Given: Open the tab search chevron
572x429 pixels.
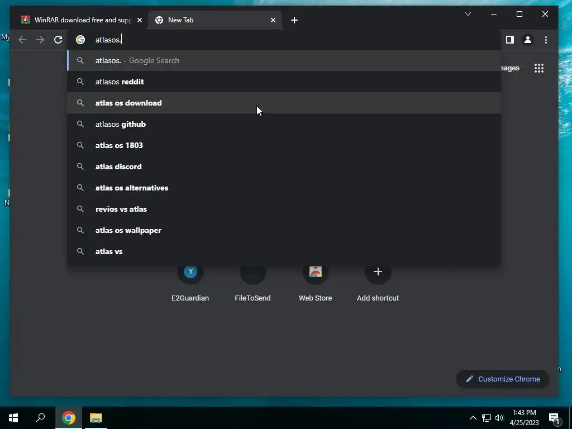Looking at the screenshot, I should pyautogui.click(x=468, y=14).
